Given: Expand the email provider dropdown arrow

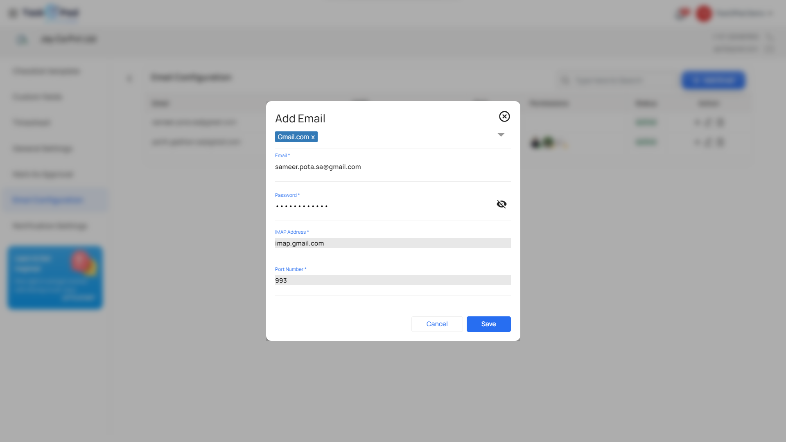Looking at the screenshot, I should click(x=501, y=135).
